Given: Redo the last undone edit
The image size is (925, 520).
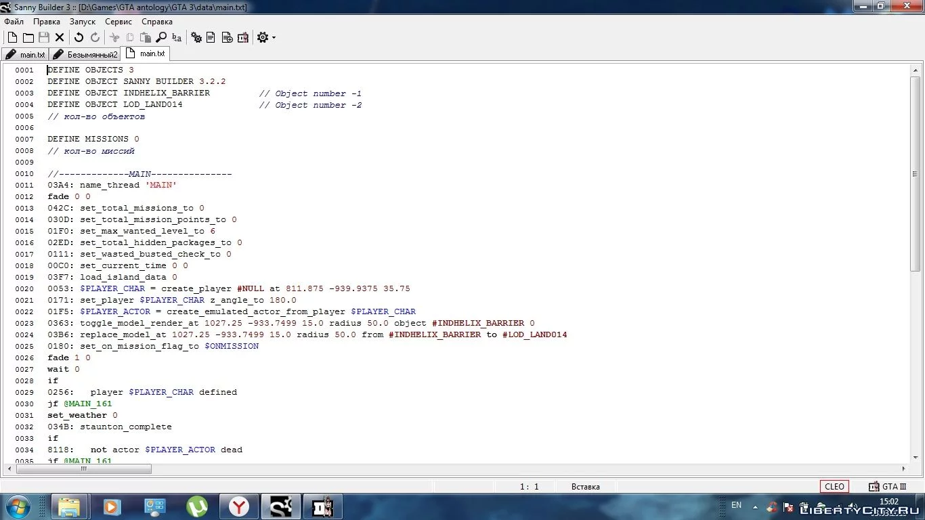Looking at the screenshot, I should coord(95,38).
